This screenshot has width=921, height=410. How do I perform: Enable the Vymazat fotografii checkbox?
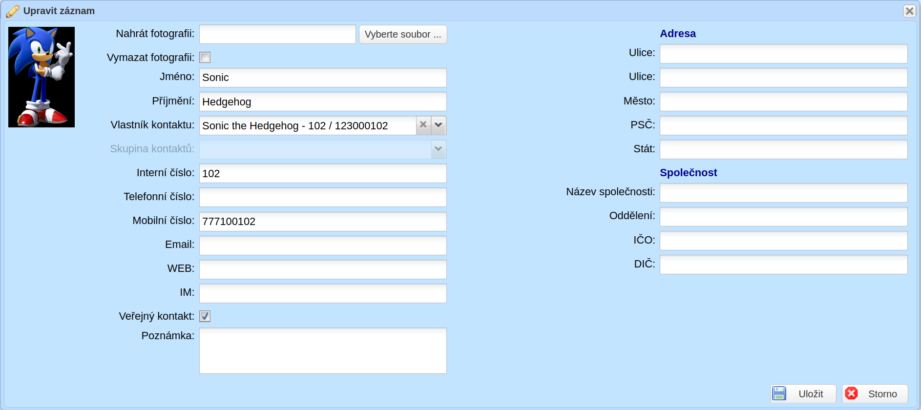click(x=205, y=58)
